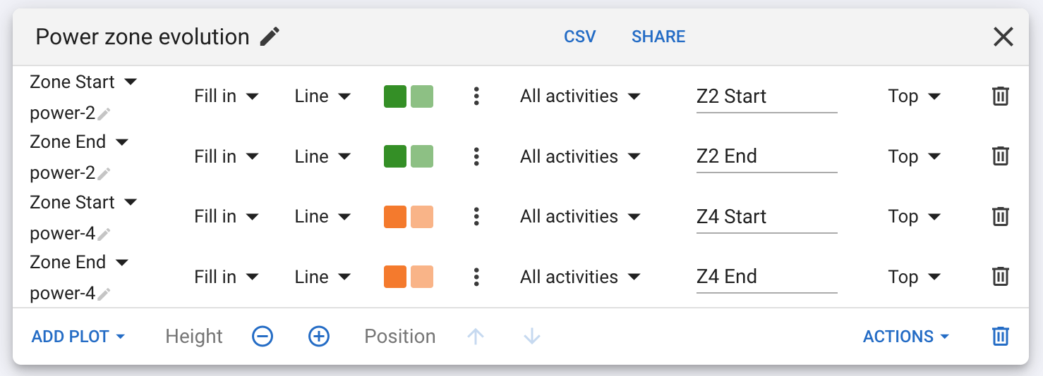Edit the Power zone evolution chart title
This screenshot has height=376, width=1043.
point(270,37)
